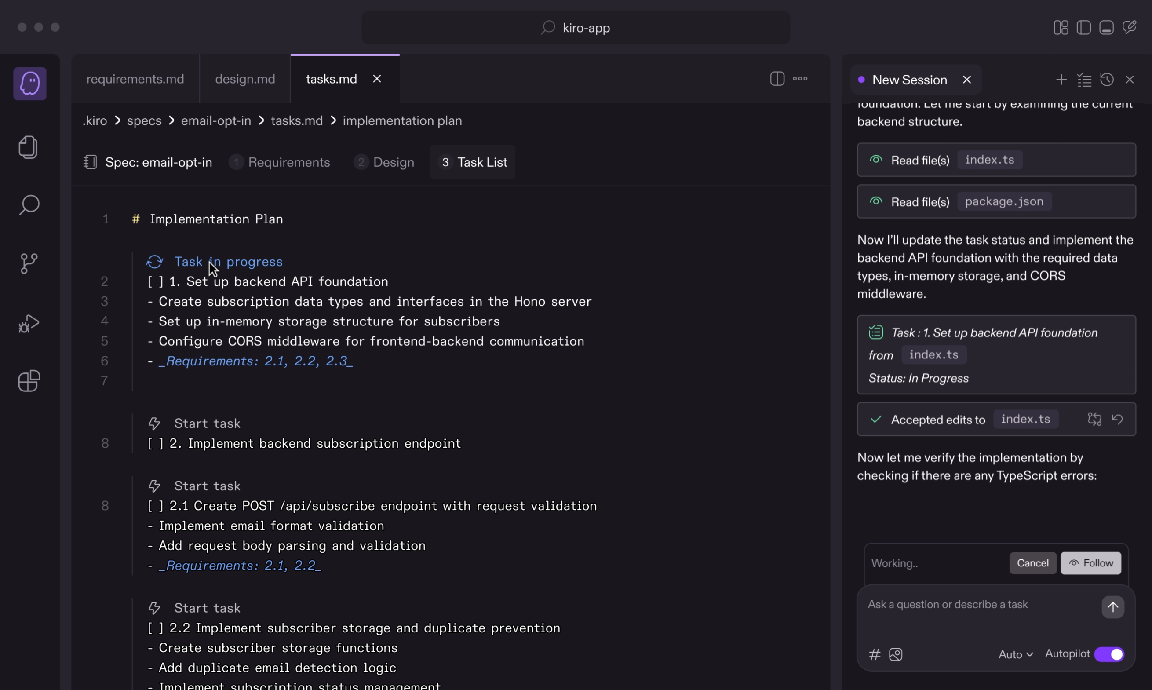Cancel the working agent
This screenshot has width=1152, height=690.
(1032, 563)
